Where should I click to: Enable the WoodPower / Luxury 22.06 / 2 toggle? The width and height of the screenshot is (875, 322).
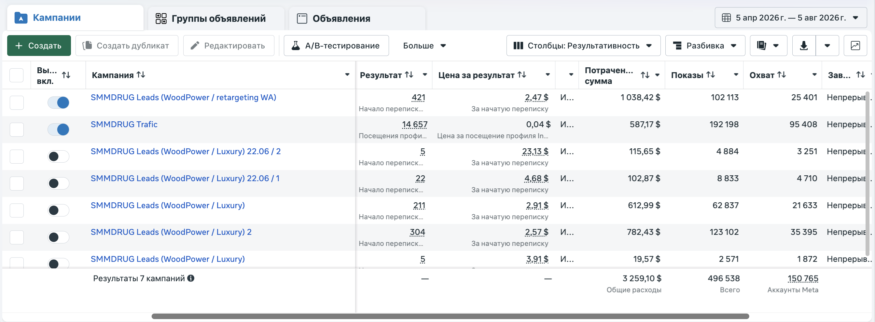58,156
